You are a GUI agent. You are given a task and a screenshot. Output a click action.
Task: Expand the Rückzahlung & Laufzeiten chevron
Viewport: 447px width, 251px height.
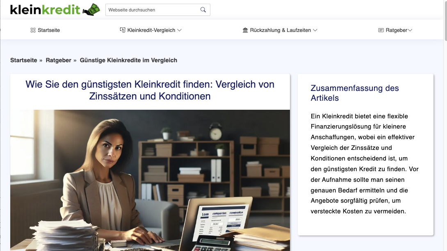point(315,30)
